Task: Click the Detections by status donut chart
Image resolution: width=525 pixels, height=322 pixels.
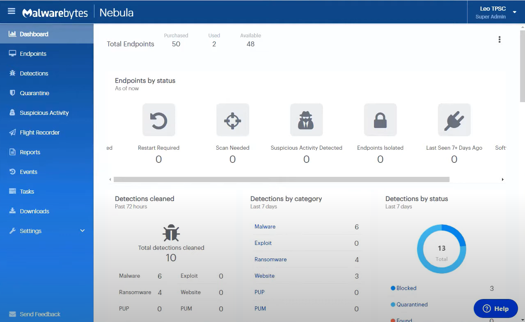Action: coord(441,249)
